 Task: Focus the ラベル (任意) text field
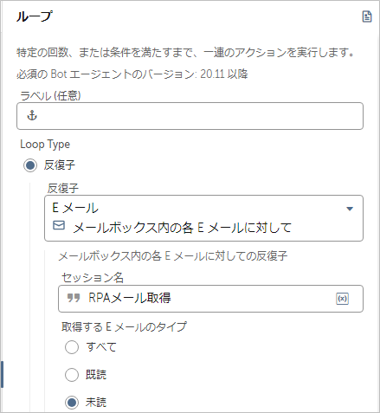tap(190, 116)
